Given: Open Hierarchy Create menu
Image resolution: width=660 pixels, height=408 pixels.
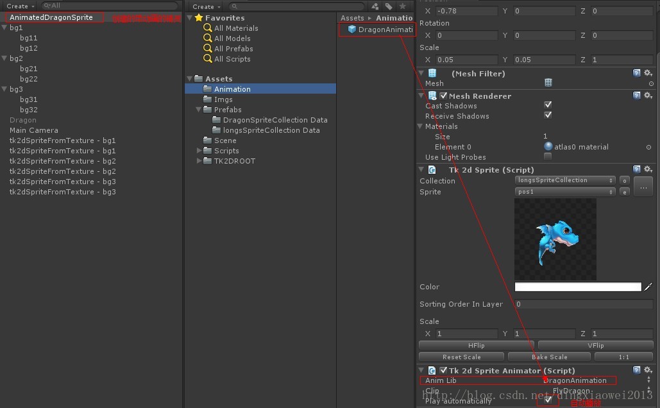Looking at the screenshot, I should coord(21,6).
